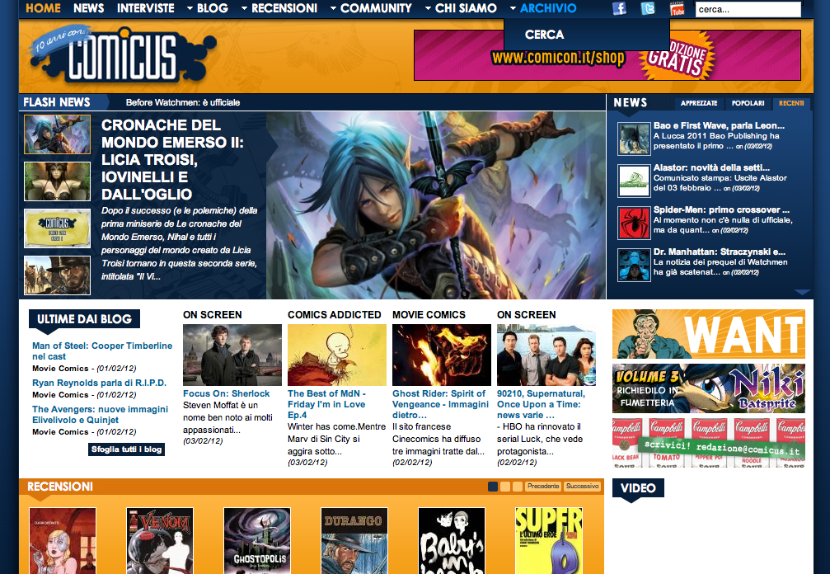Click the Alastor news thumbnail
The image size is (830, 574).
coord(634,181)
